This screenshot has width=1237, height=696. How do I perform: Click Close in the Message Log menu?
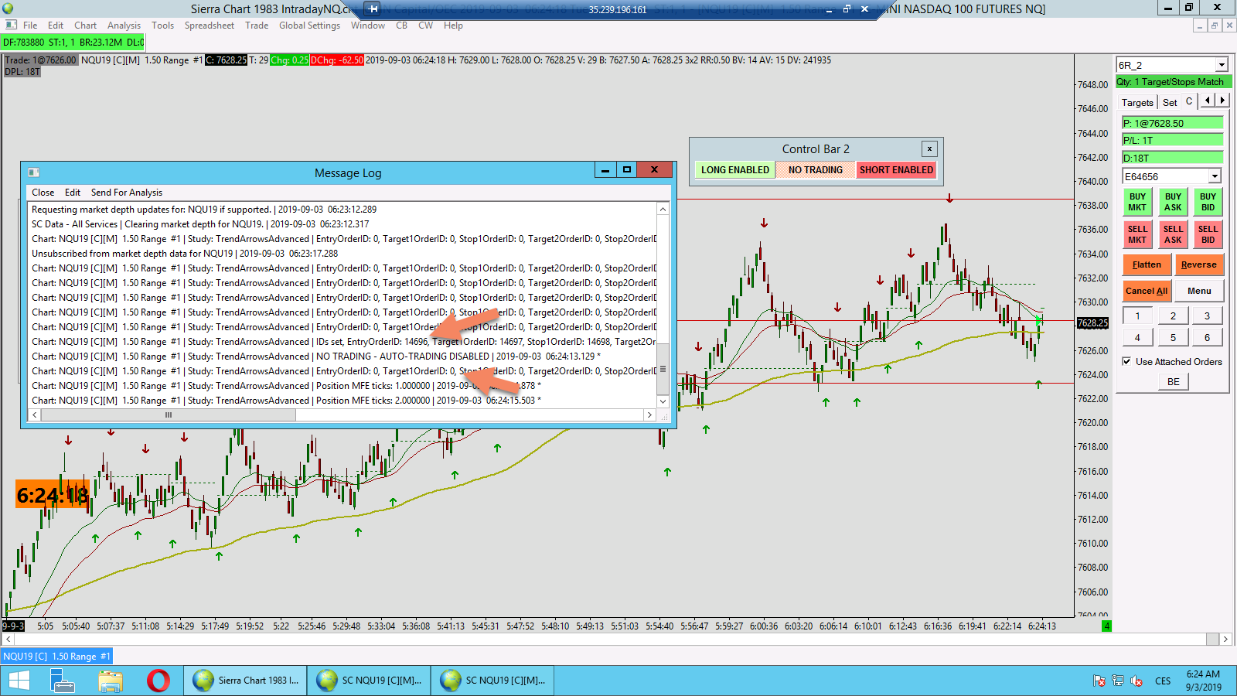pos(43,193)
